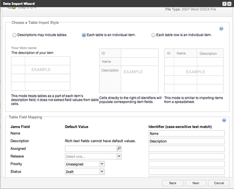This screenshot has height=189, width=234.
Task: Click the Description identifier input field
Action: [187, 141]
